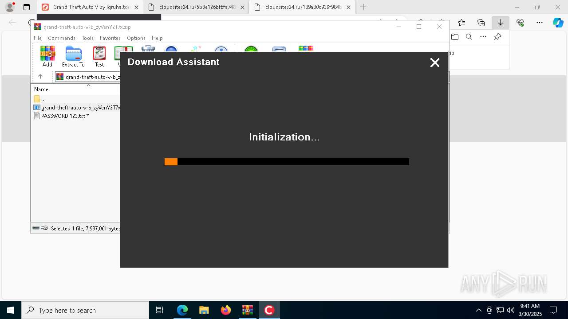Close the Grand Theft Auto V browser tab
Screen dimensions: 568x319
point(136,7)
